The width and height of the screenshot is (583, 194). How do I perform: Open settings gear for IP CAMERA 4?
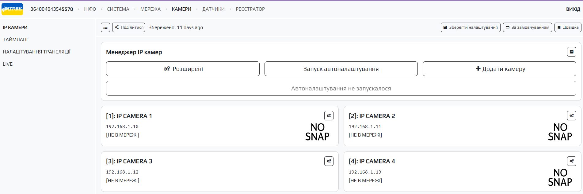coord(572,161)
